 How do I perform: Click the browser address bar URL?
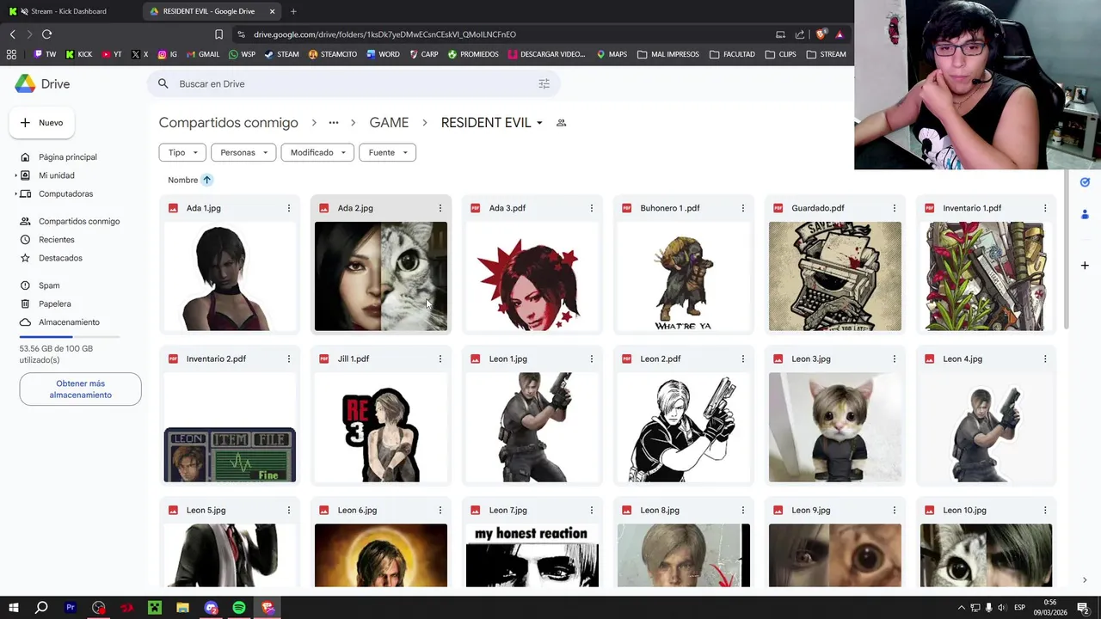point(384,34)
